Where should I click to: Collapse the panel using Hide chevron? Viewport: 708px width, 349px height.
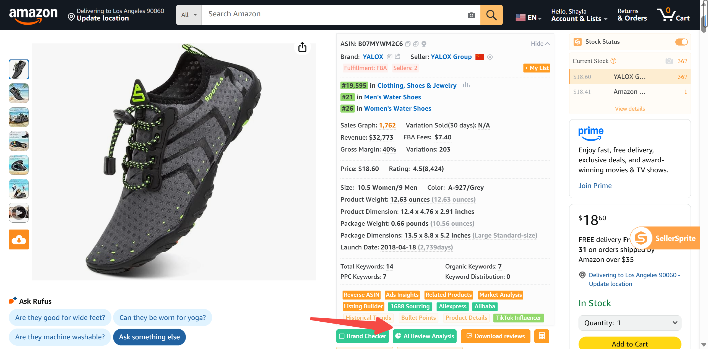(540, 44)
